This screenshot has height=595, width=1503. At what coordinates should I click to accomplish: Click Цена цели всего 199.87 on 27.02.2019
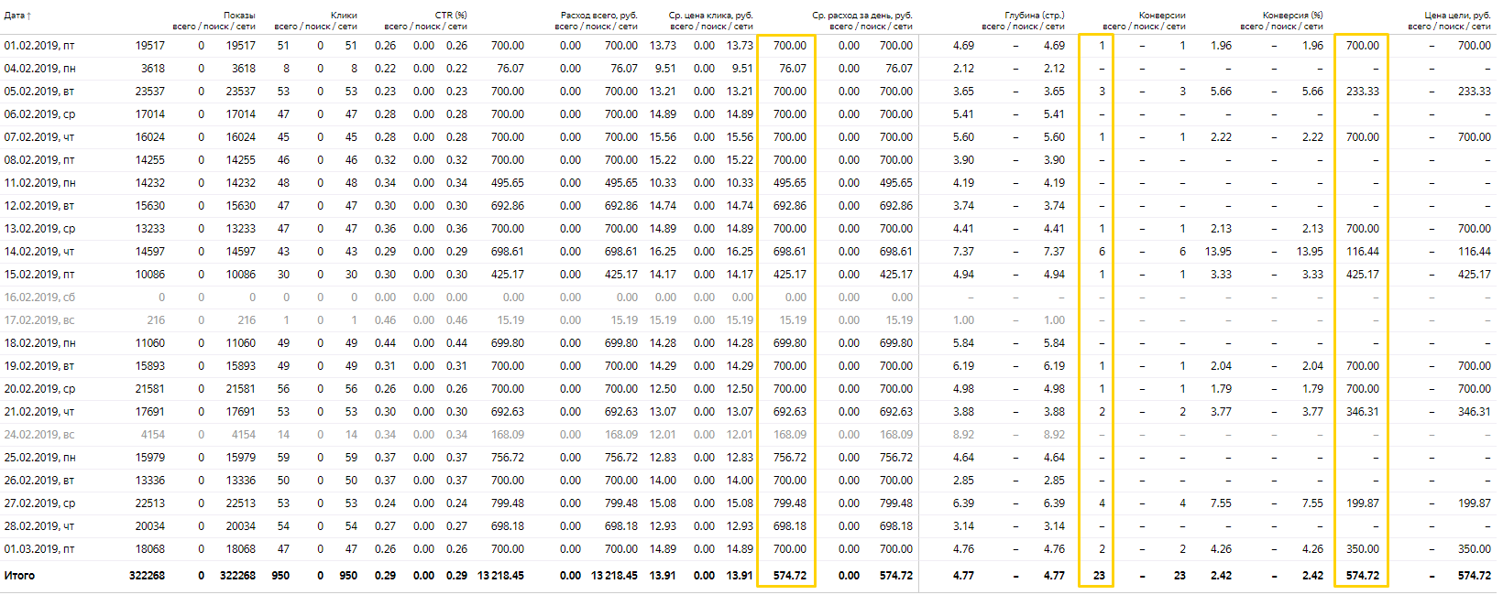1363,503
